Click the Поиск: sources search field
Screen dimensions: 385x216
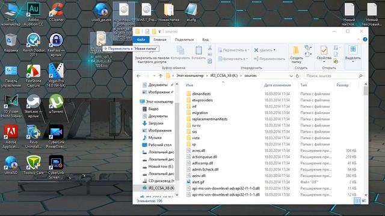334,76
